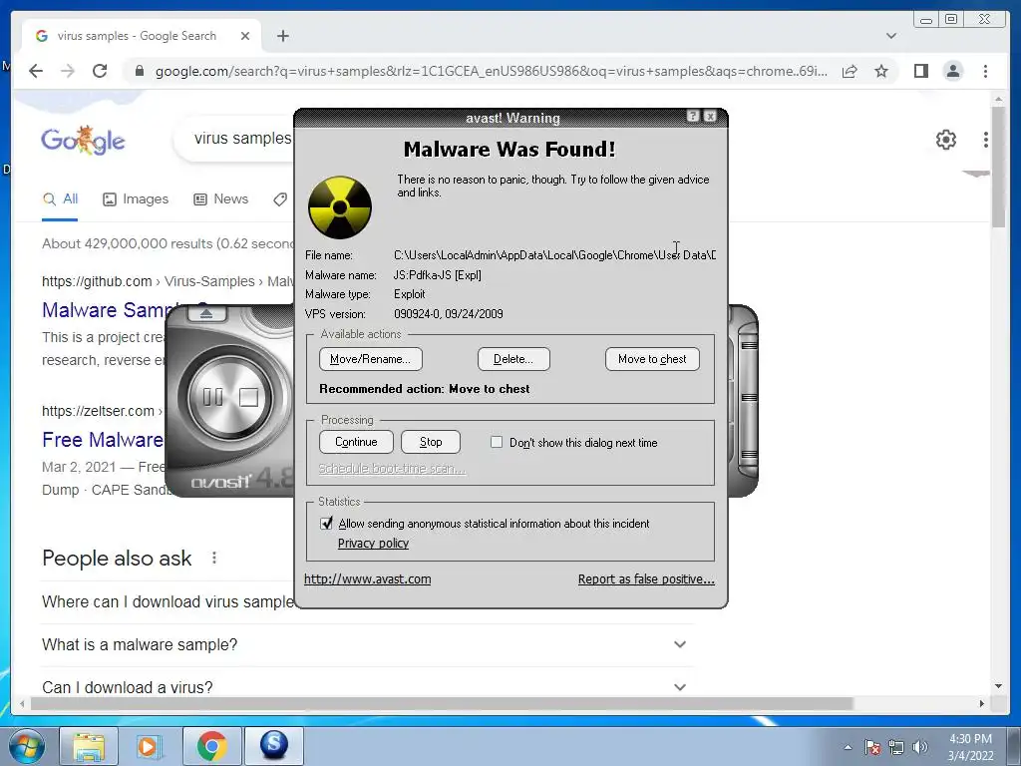Choose Move to chest action
Viewport: 1021px width, 766px height.
(x=652, y=359)
